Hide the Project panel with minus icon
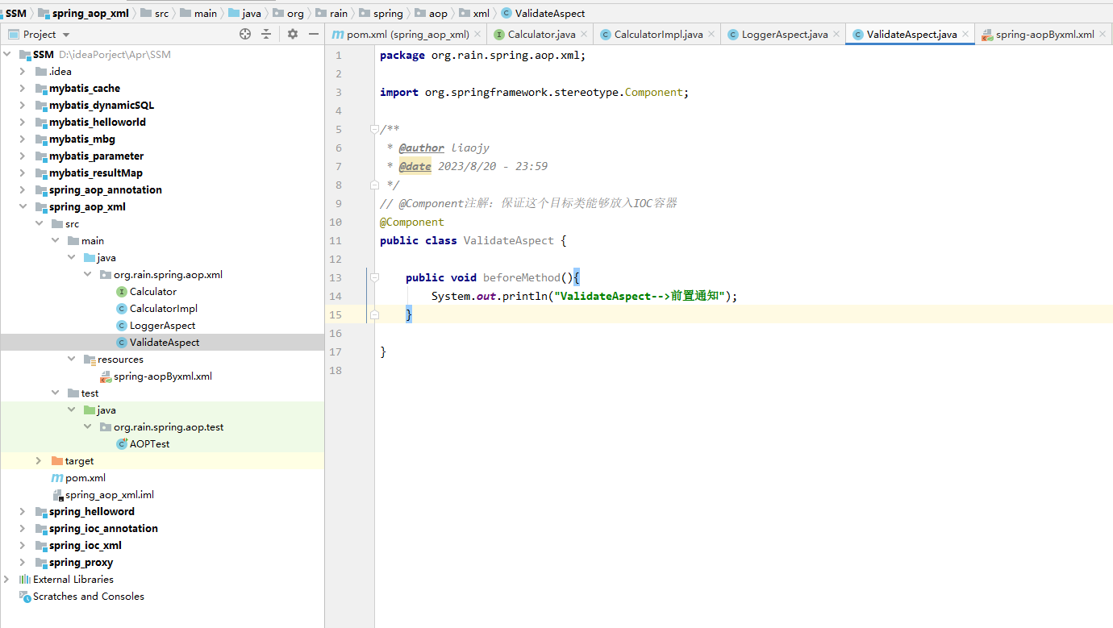This screenshot has height=628, width=1113. (x=314, y=34)
